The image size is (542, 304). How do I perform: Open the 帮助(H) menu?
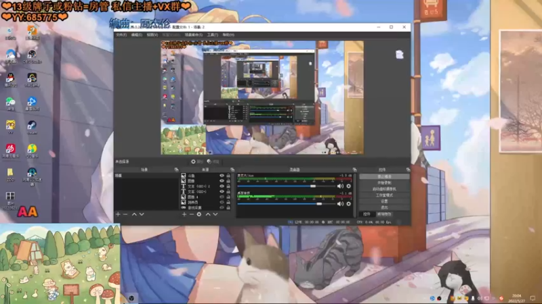(x=228, y=35)
